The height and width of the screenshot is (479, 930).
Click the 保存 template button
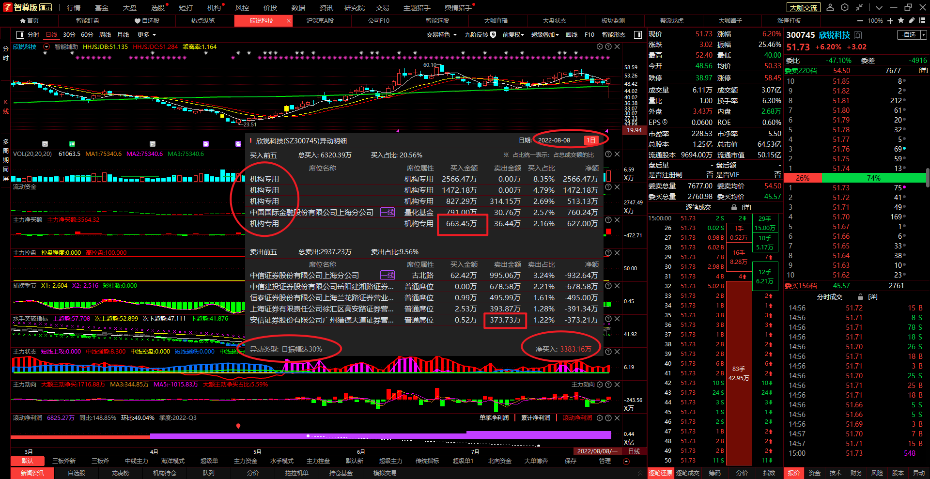[x=571, y=461]
